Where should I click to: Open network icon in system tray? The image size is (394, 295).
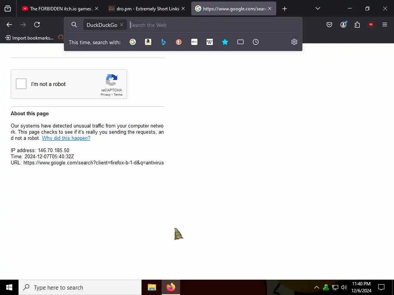coord(335,287)
